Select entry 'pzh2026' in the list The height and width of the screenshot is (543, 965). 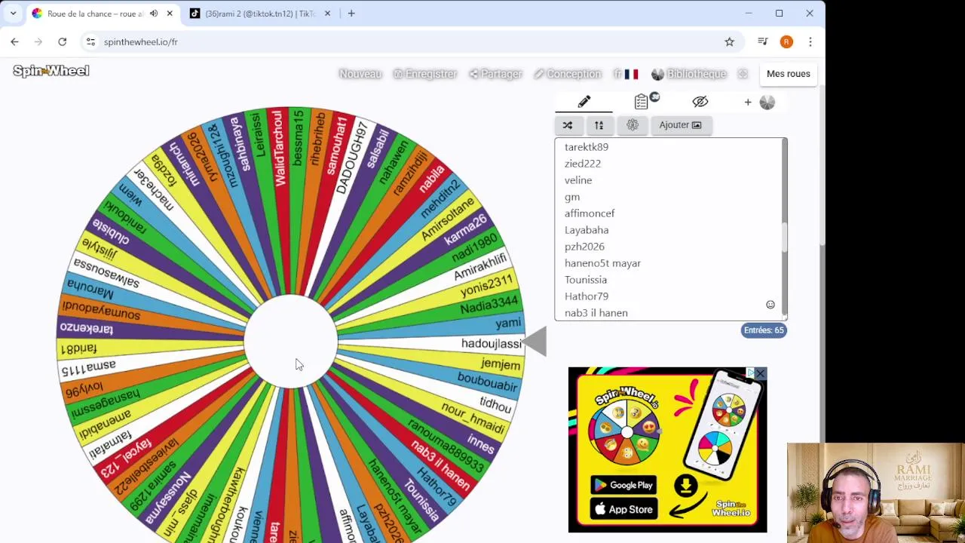click(x=584, y=247)
